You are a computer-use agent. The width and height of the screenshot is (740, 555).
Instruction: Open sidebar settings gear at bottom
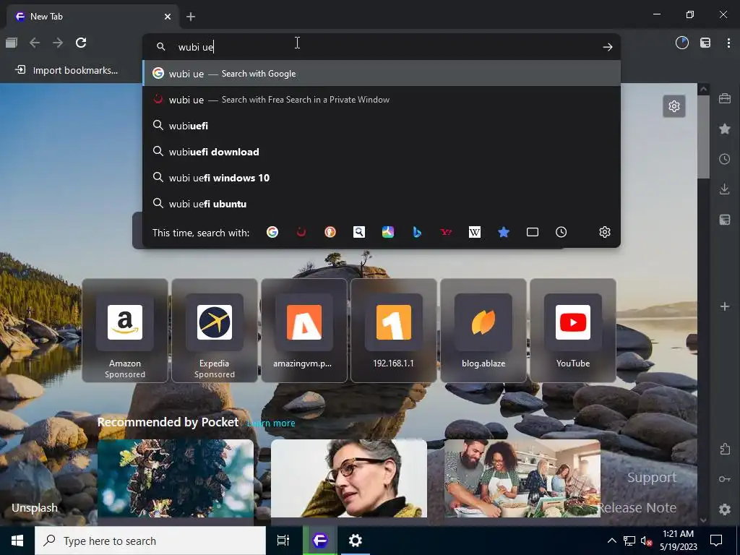tap(725, 509)
